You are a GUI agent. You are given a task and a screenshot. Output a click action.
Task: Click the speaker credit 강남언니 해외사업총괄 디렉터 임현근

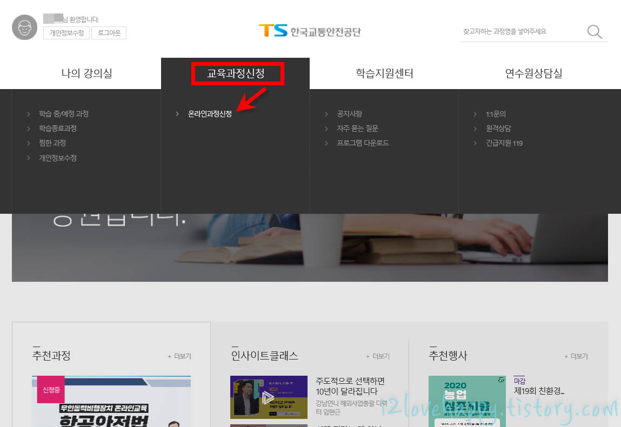coord(352,408)
